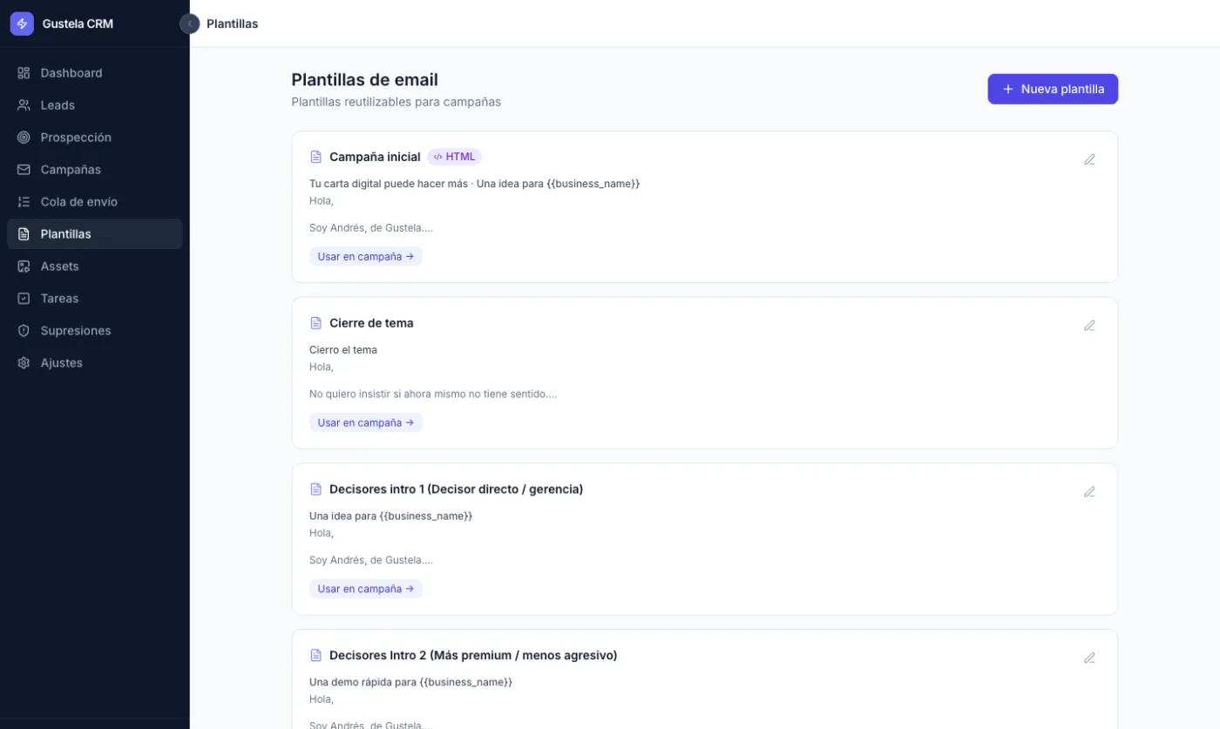The image size is (1220, 729).
Task: Edit the Decisores Intro 2 template pencil icon
Action: pyautogui.click(x=1089, y=658)
